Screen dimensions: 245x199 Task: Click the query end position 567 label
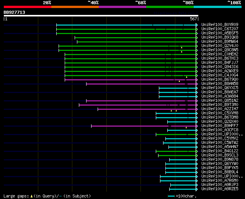tap(193, 19)
